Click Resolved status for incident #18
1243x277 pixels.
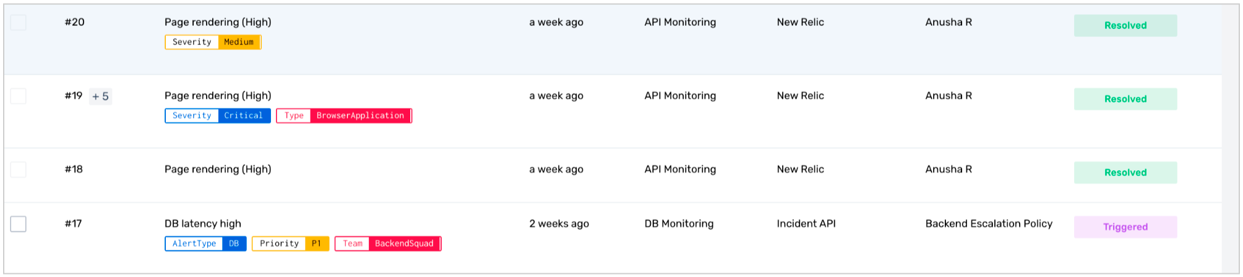(x=1125, y=173)
